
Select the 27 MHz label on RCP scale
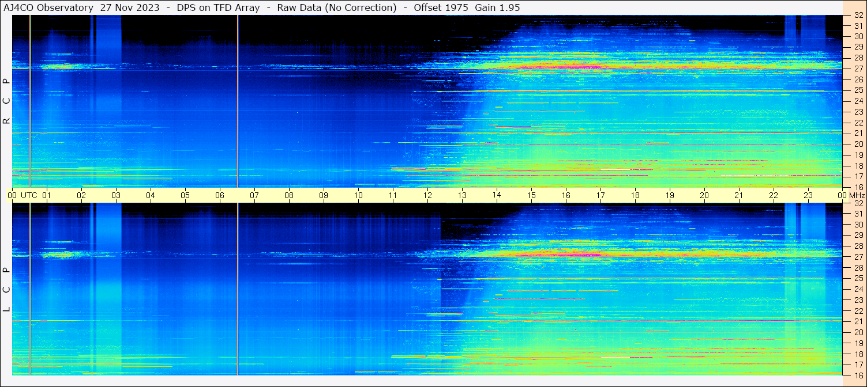[858, 69]
